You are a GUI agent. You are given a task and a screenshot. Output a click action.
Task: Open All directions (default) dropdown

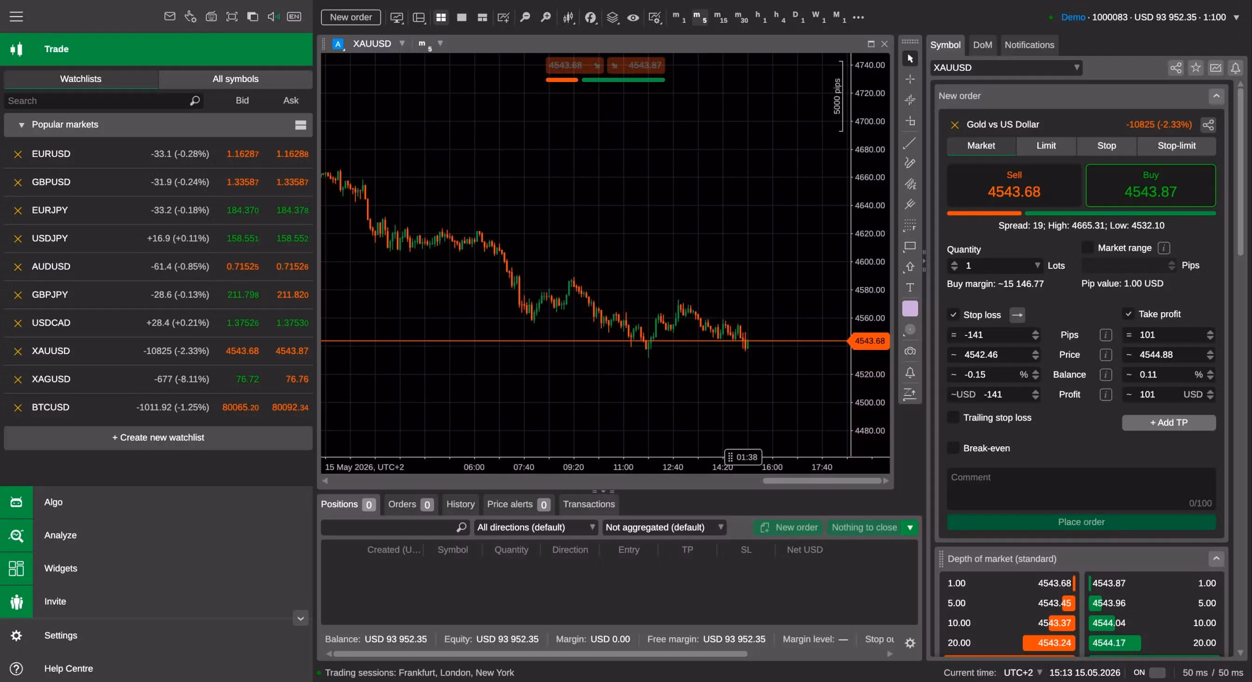536,527
